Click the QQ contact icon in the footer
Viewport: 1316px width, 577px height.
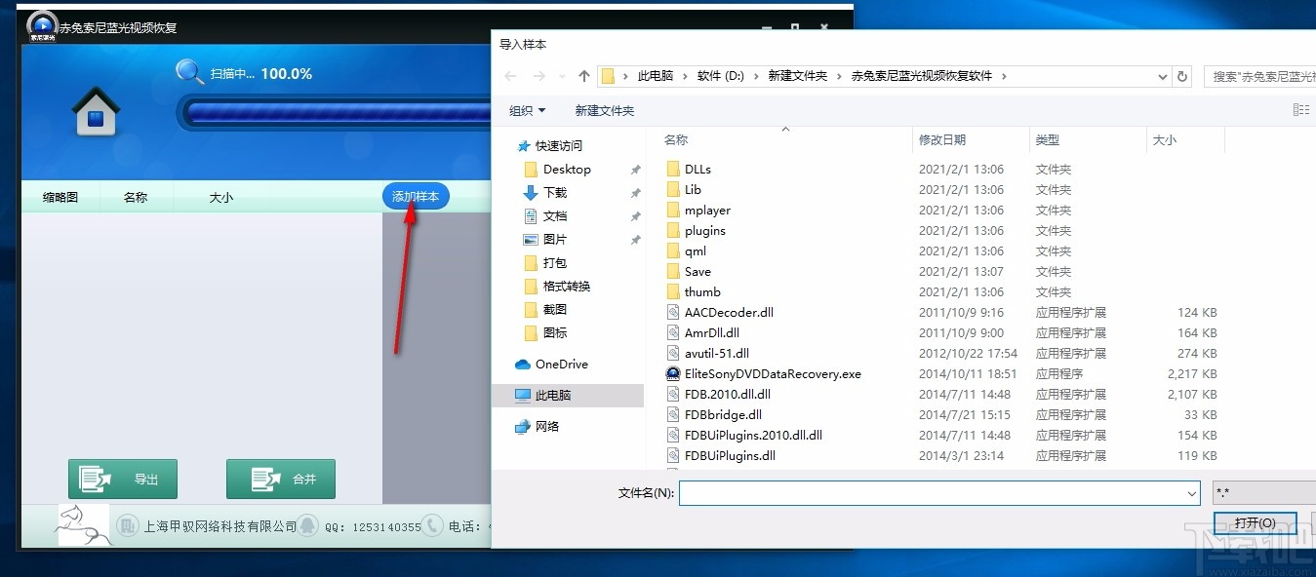[306, 525]
